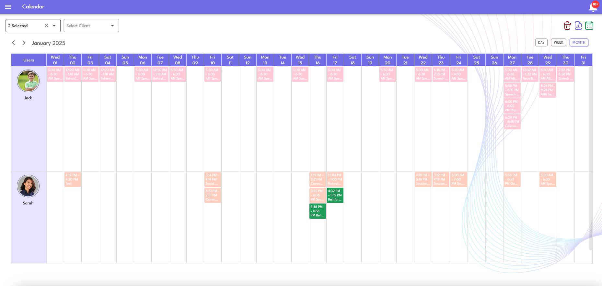Click the January 2025 month label
This screenshot has width=602, height=286.
(x=48, y=43)
